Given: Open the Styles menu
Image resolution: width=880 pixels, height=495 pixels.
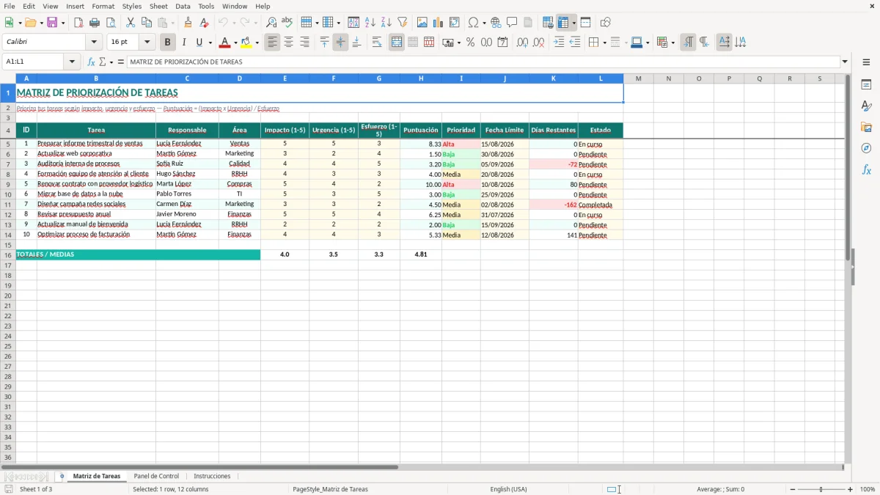Looking at the screenshot, I should pyautogui.click(x=132, y=6).
